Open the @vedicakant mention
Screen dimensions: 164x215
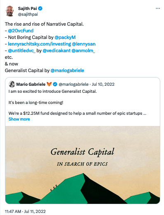coord(57,51)
